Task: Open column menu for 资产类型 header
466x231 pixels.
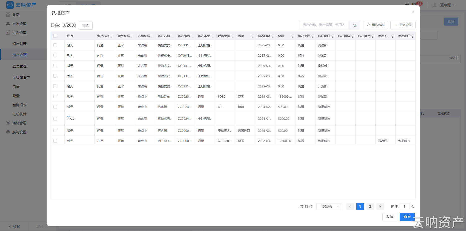Action: pyautogui.click(x=212, y=36)
